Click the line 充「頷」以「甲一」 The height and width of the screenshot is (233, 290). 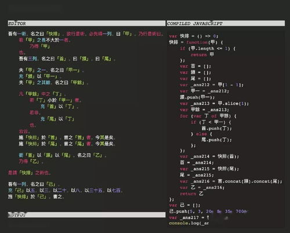[40, 77]
